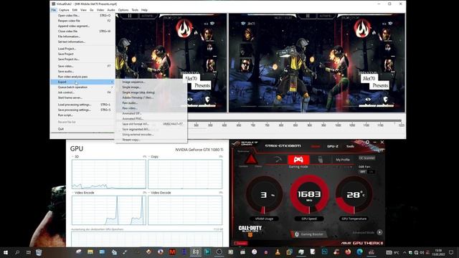The width and height of the screenshot is (459, 258).
Task: Open Tools tab in GPU Tweak
Action: click(x=350, y=146)
